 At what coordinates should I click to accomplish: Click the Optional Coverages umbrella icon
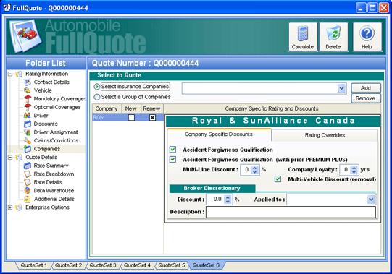coord(28,107)
